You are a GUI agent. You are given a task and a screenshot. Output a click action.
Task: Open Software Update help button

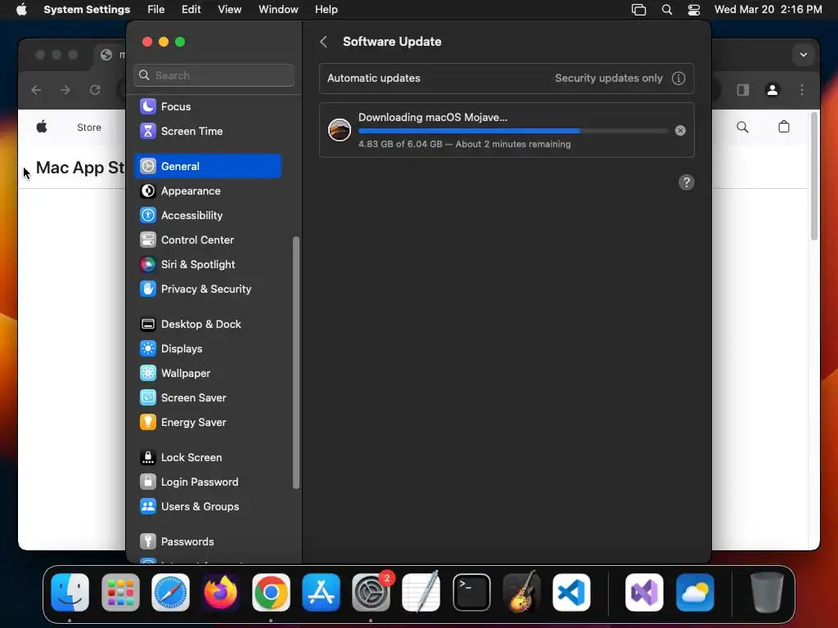687,182
